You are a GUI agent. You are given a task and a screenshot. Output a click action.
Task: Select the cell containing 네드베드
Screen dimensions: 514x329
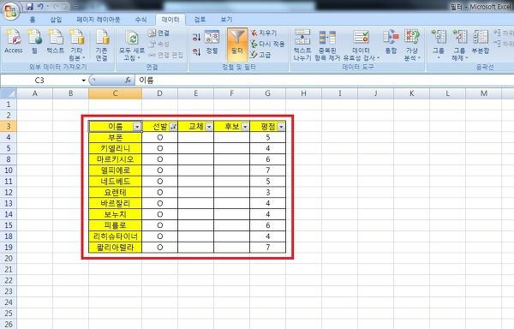pos(115,182)
